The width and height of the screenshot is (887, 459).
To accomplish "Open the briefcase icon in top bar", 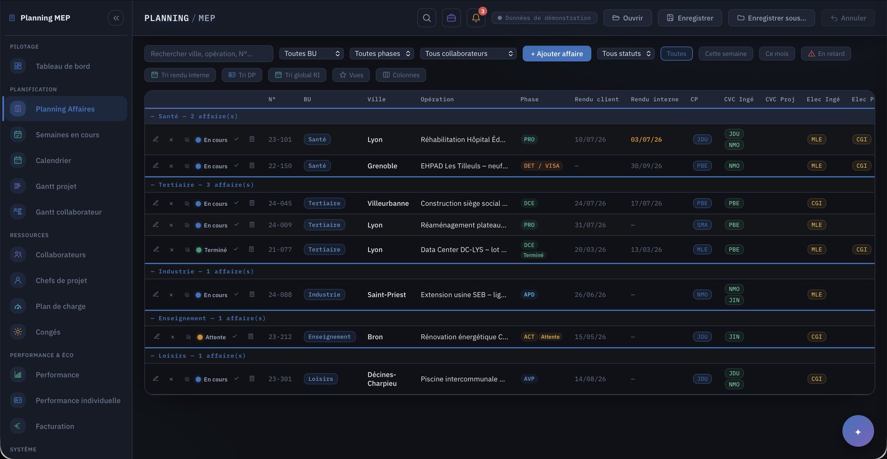I will pyautogui.click(x=451, y=18).
